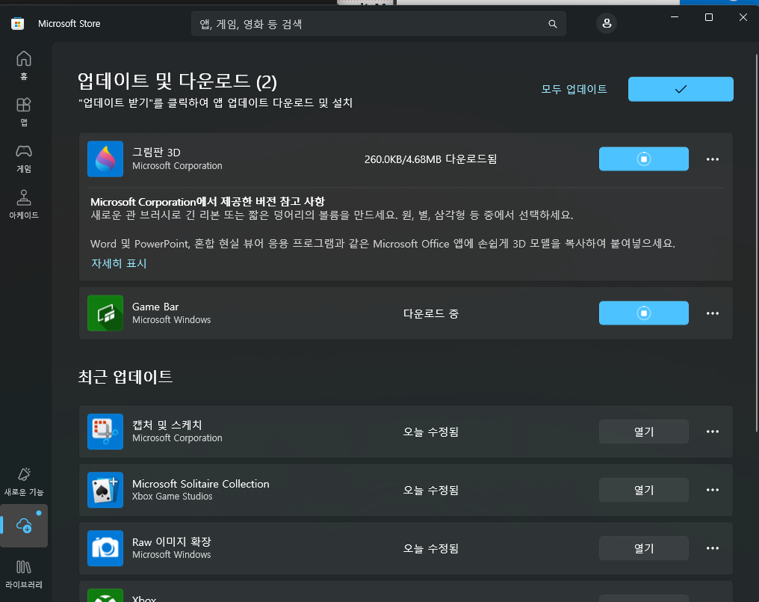Open more options for Microsoft Solitaire Collection

713,490
